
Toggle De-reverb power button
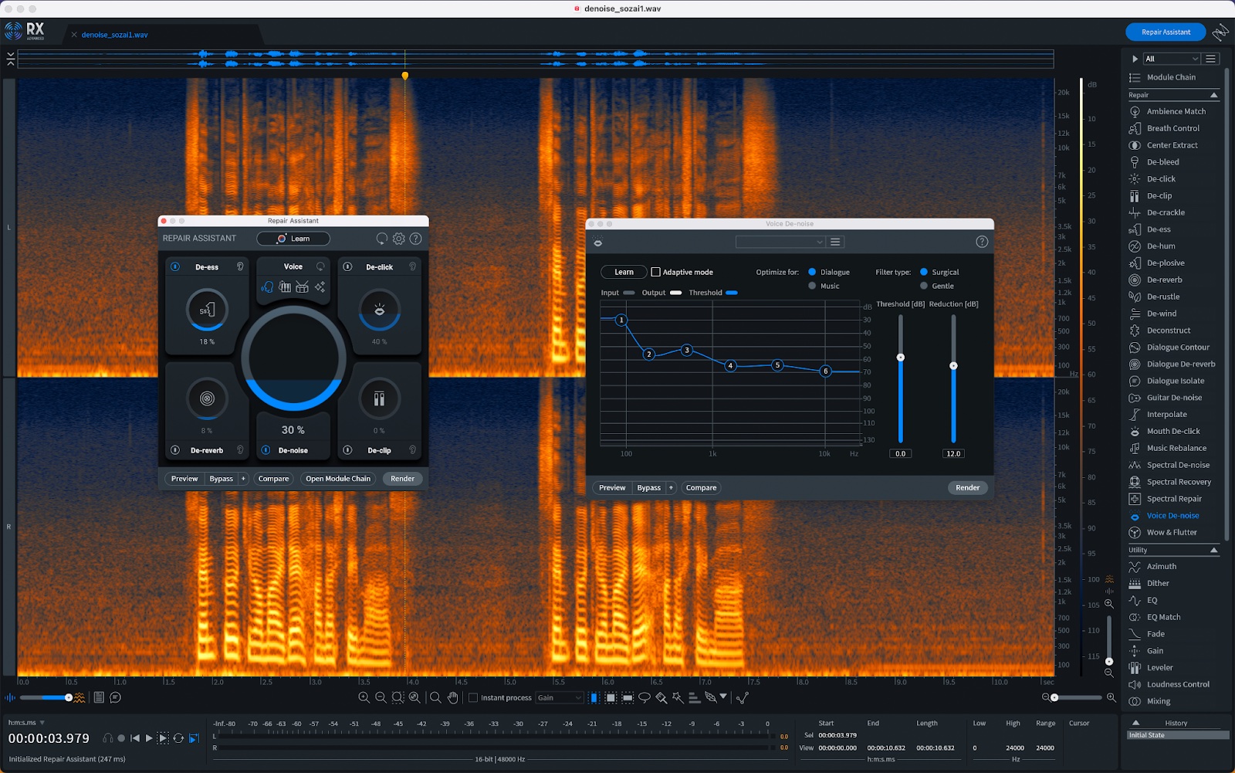click(175, 449)
